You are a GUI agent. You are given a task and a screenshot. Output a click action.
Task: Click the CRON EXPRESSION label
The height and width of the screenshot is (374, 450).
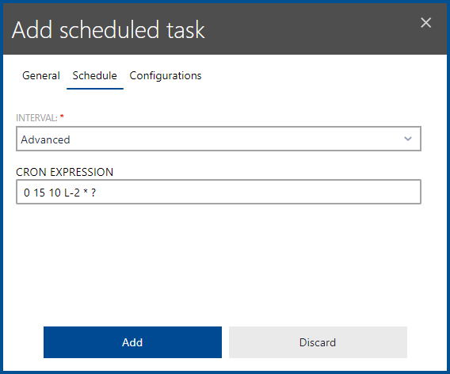pyautogui.click(x=65, y=172)
